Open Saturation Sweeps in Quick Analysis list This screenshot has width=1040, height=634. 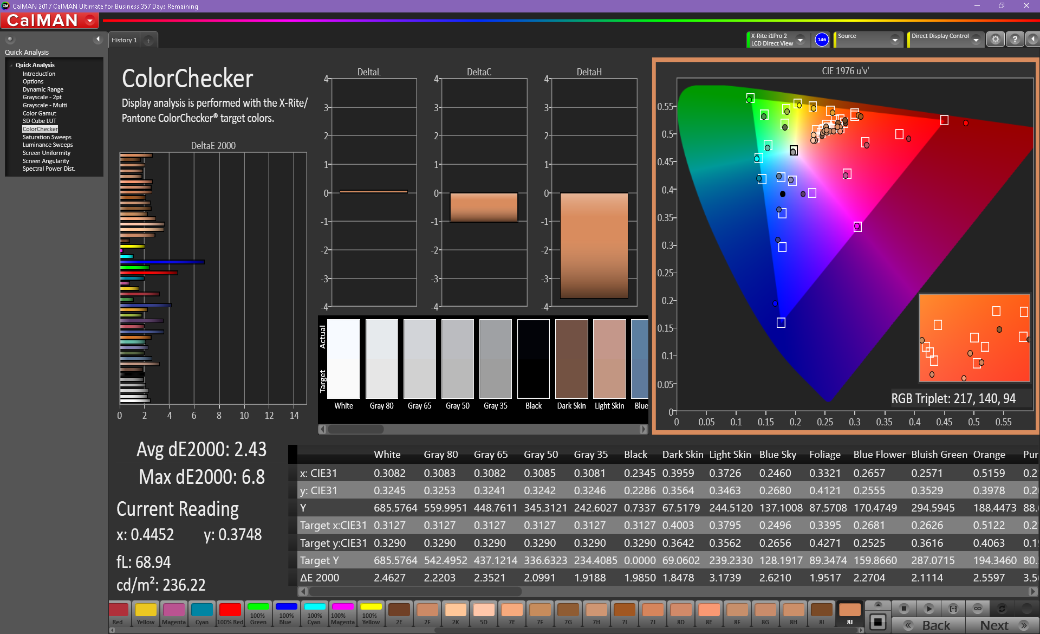pyautogui.click(x=47, y=137)
